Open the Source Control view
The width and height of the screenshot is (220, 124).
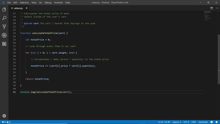tap(4, 27)
